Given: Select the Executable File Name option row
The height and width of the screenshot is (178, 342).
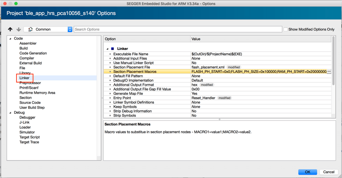Looking at the screenshot, I should tap(217, 54).
